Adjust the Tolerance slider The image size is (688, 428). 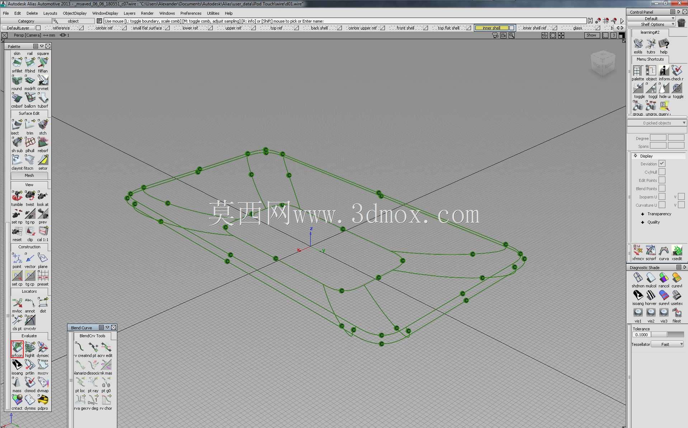[x=667, y=334]
